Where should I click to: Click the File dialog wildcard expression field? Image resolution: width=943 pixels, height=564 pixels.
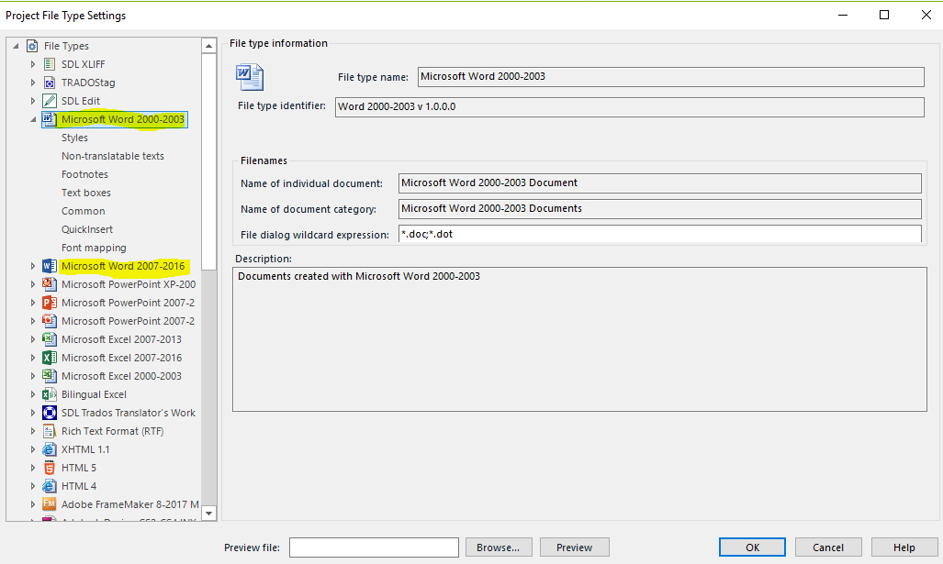pyautogui.click(x=660, y=234)
